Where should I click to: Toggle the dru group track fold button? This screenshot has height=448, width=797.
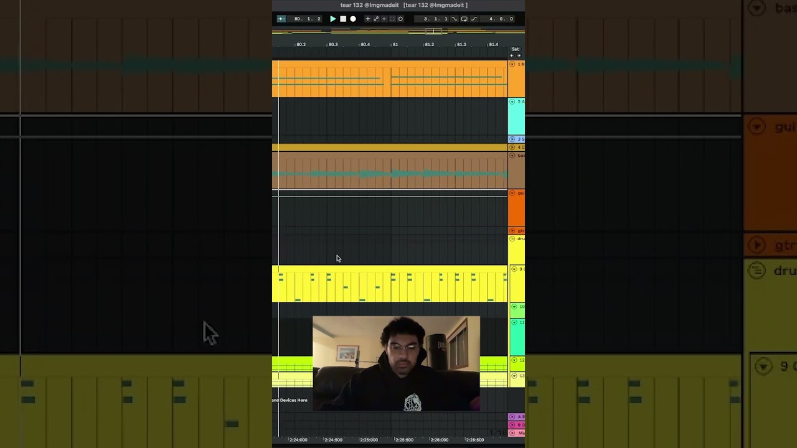[512, 239]
